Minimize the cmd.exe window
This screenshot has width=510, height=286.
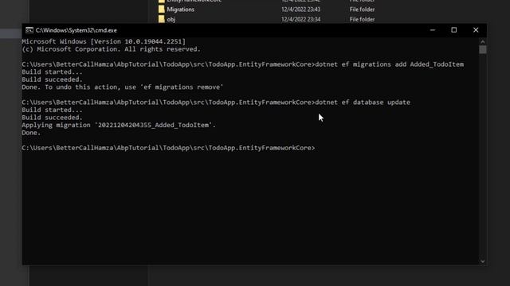point(432,30)
